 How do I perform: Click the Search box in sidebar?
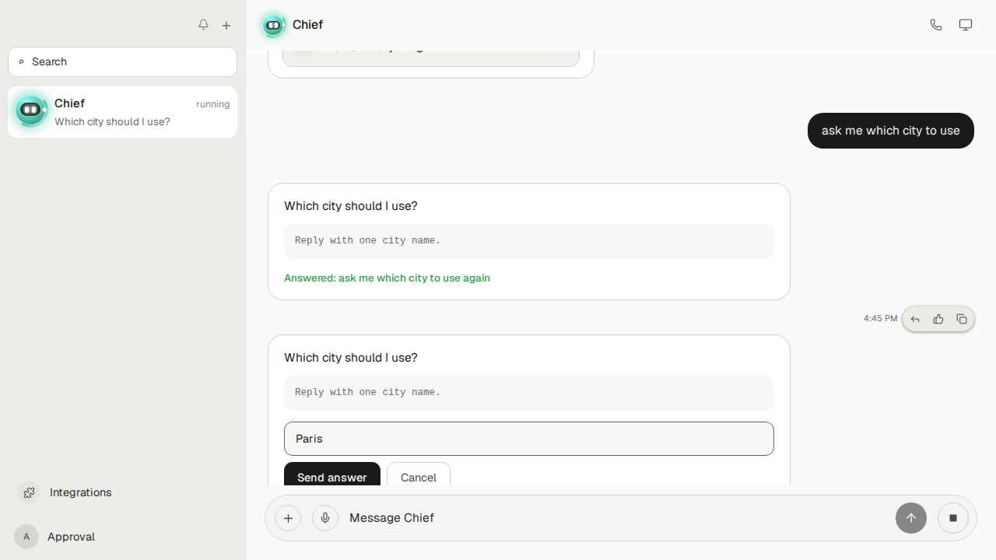point(122,61)
